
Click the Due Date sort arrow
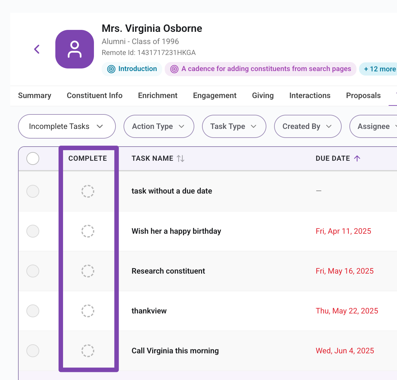coord(357,158)
